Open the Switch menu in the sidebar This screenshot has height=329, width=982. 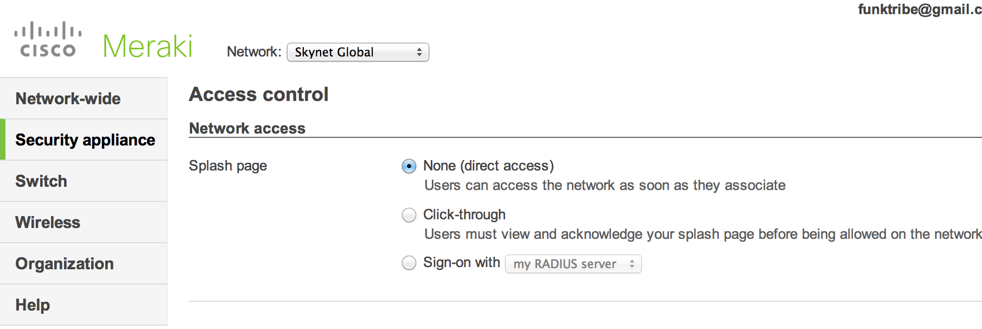[x=41, y=181]
